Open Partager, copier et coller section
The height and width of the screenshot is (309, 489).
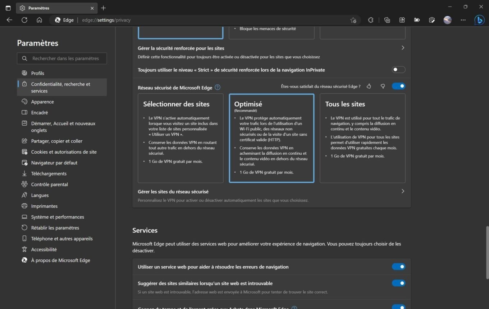62,141
